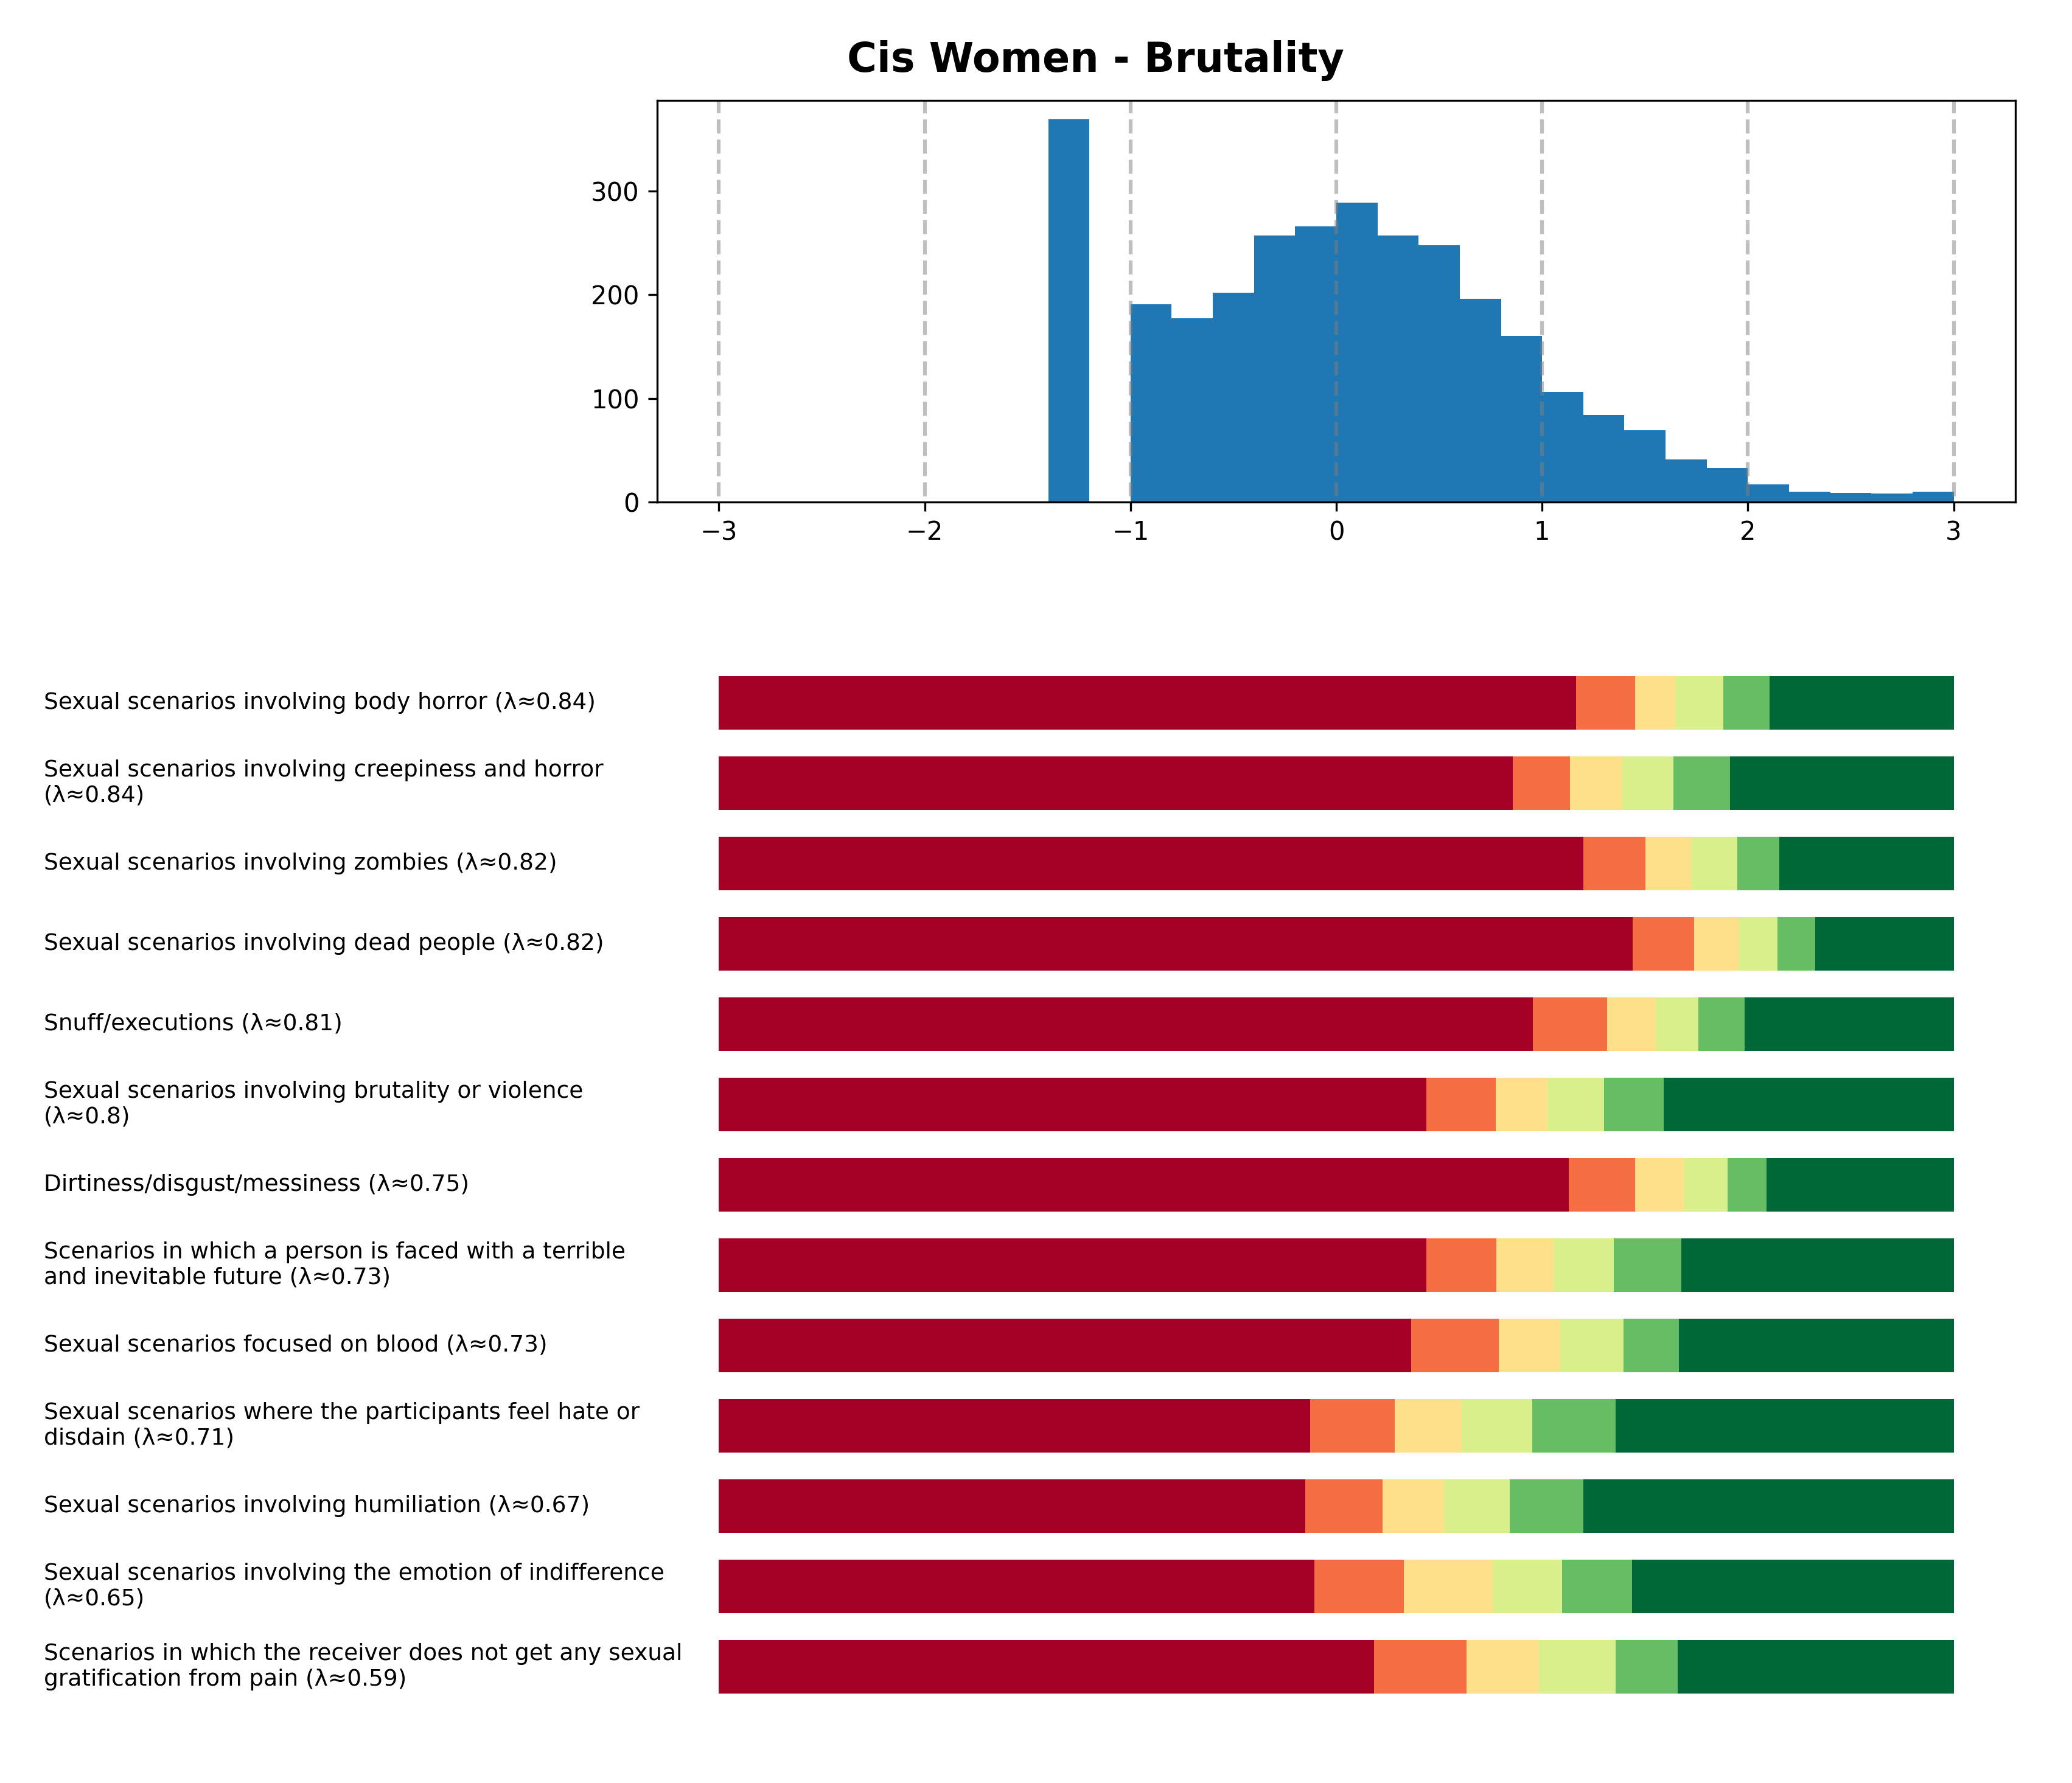Click the "Dirtiness/disgust/messiness" label

click(256, 1184)
